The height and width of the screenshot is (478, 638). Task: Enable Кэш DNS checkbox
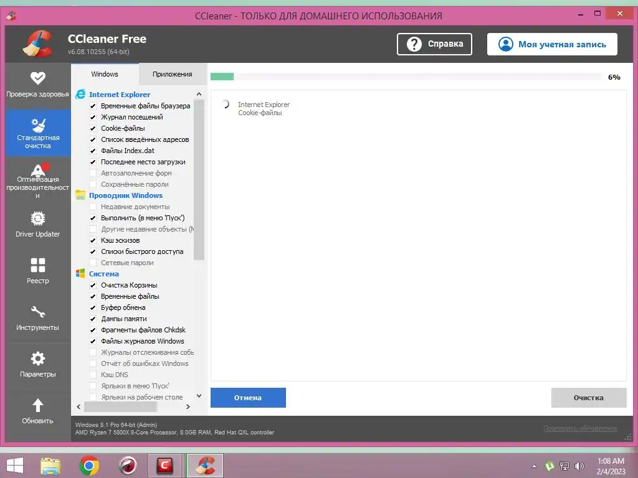[x=93, y=375]
